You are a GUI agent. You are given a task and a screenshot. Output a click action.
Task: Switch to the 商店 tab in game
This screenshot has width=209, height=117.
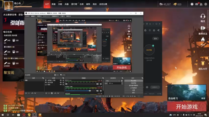point(95,4)
